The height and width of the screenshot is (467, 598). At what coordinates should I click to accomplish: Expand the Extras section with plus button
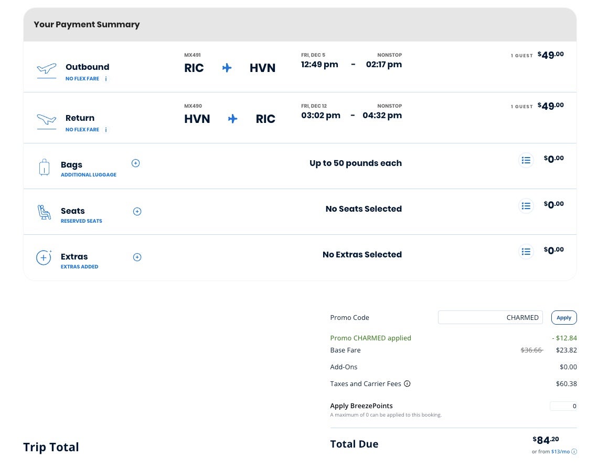pos(137,257)
